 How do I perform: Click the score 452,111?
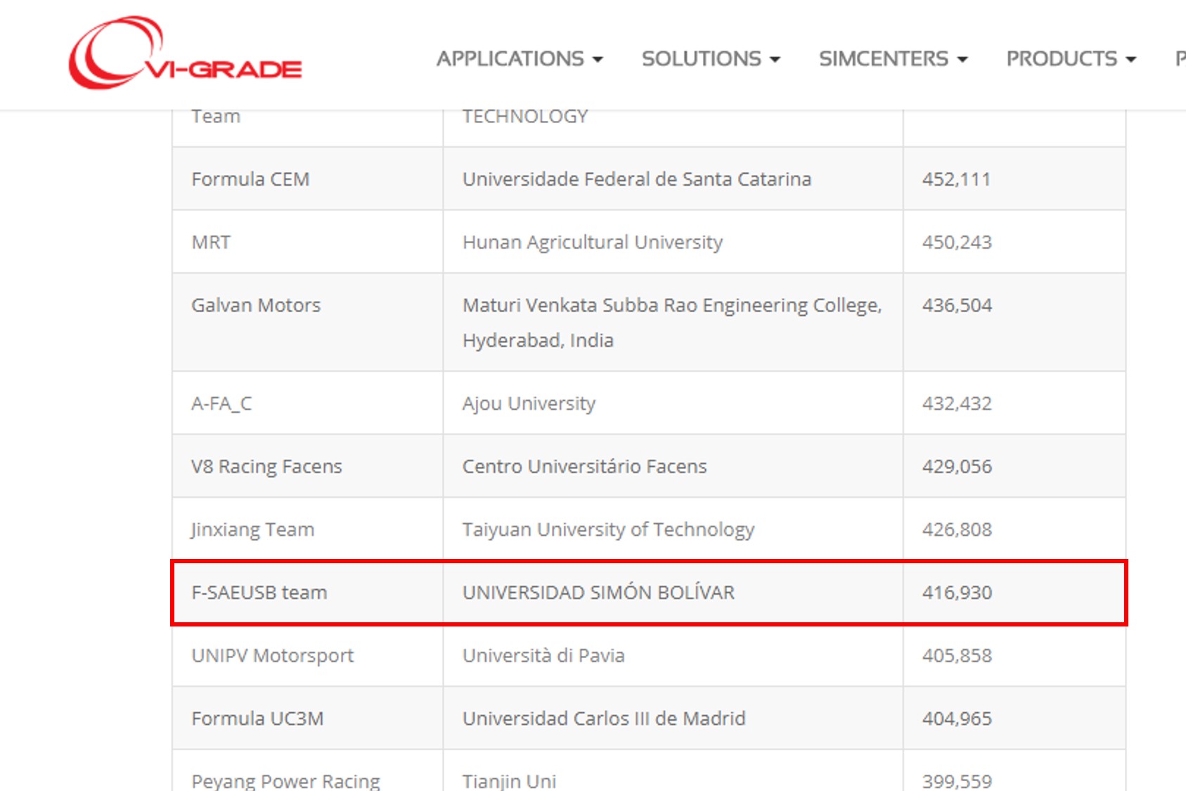coord(956,179)
